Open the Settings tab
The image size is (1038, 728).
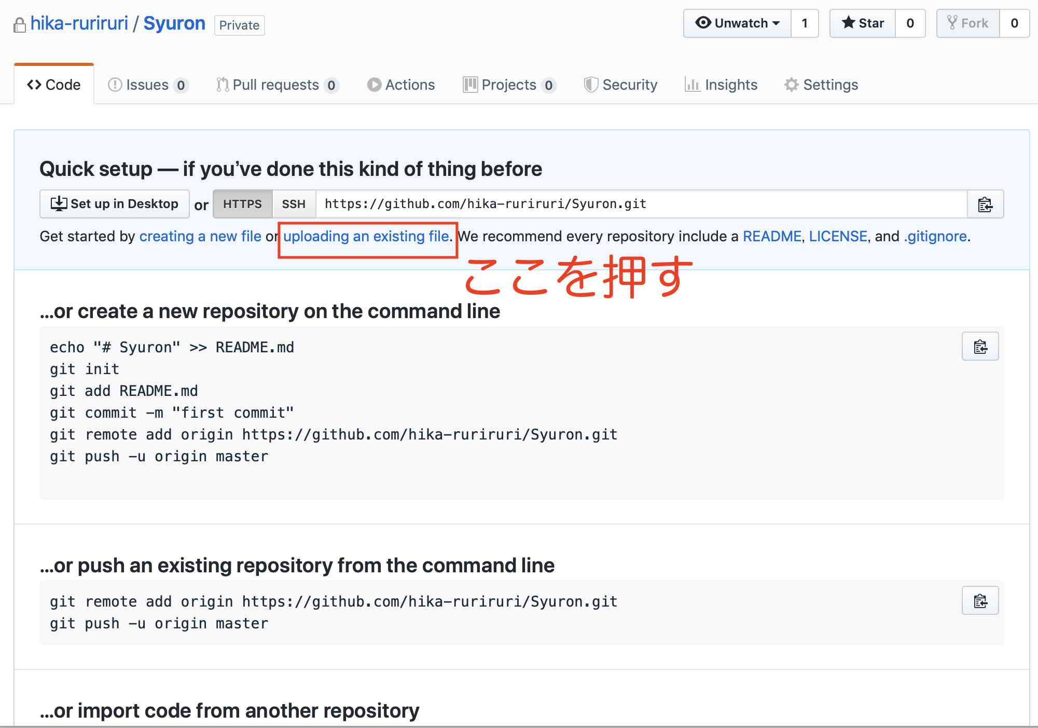pos(820,84)
